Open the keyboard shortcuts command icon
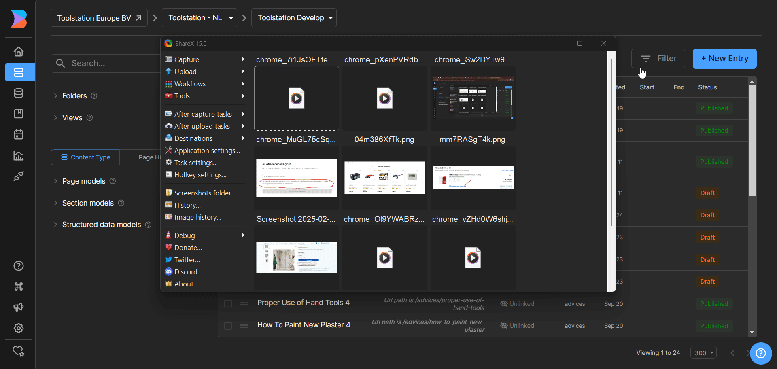The image size is (777, 369). (x=19, y=286)
